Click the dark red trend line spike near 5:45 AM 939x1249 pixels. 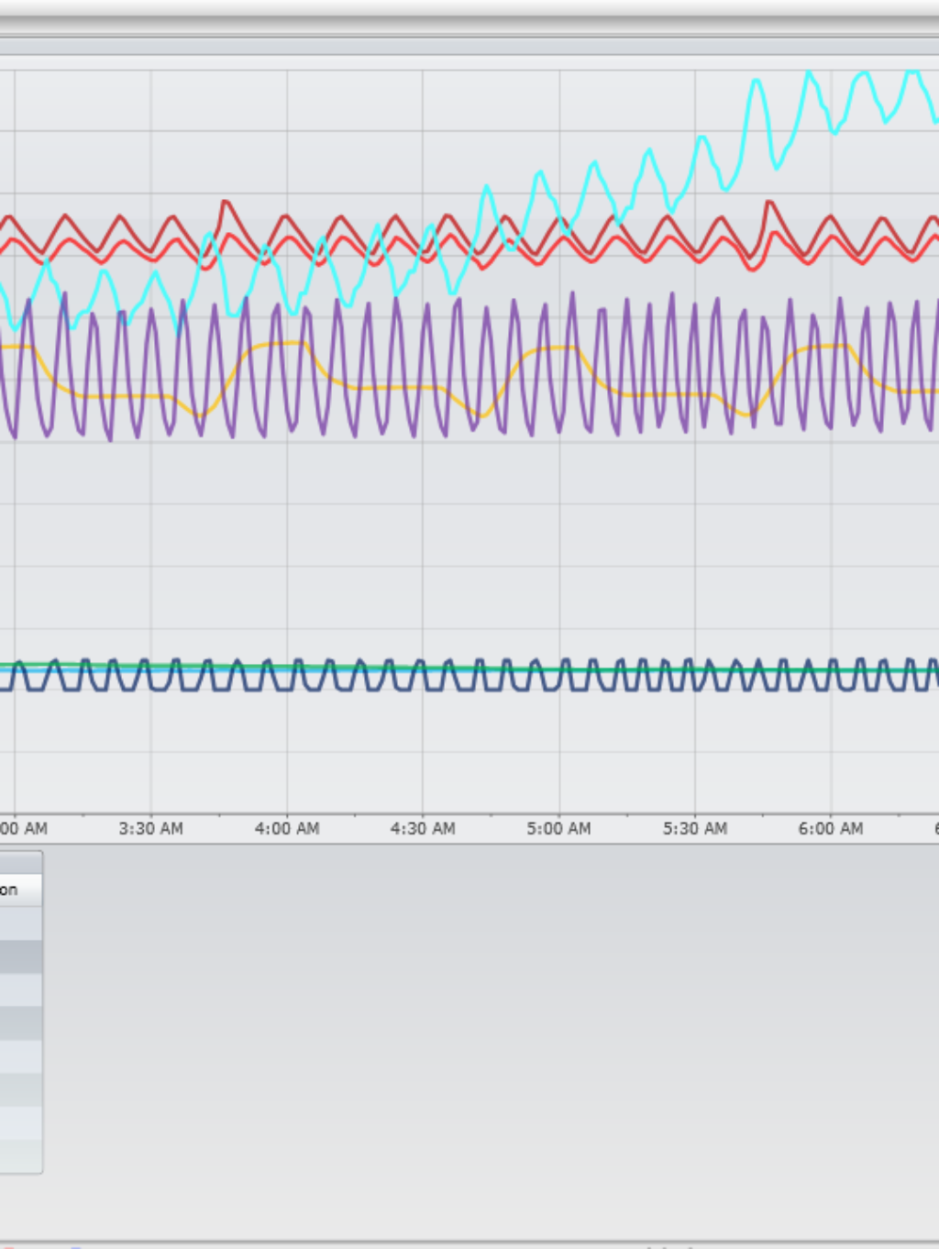tap(769, 204)
